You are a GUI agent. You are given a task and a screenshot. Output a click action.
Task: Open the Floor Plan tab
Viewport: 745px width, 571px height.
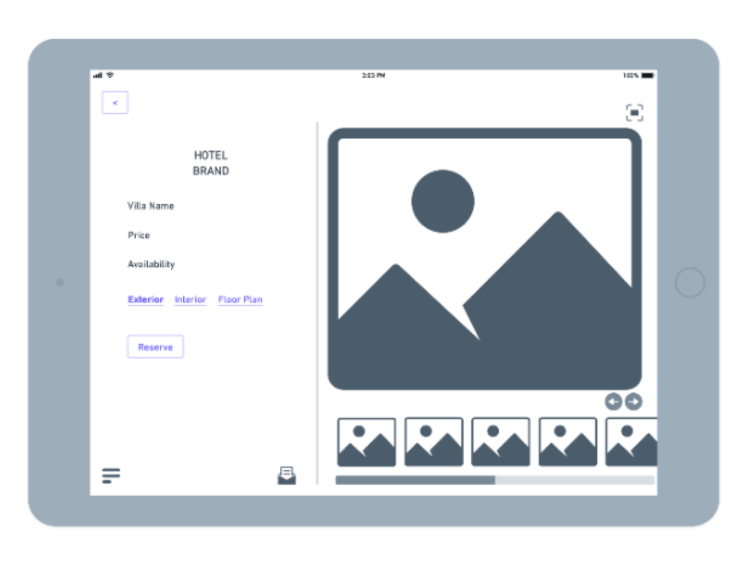point(240,299)
